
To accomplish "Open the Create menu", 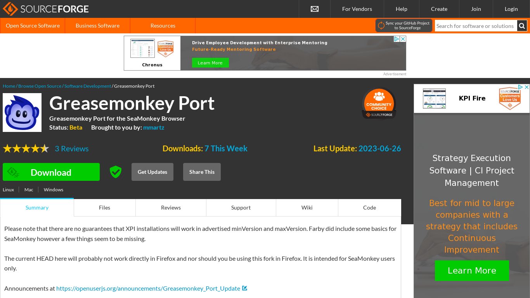I will coord(439,9).
